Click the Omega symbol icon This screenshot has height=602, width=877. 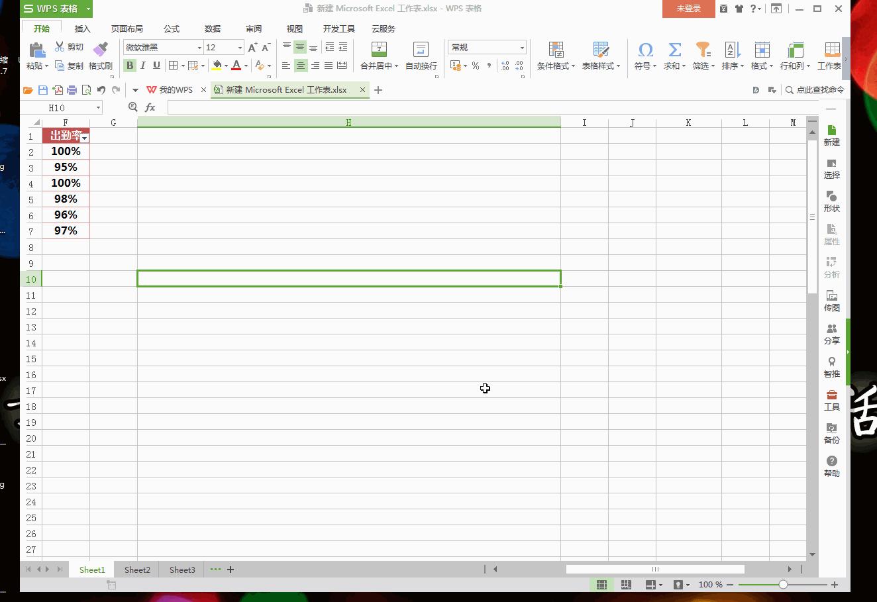click(x=645, y=50)
